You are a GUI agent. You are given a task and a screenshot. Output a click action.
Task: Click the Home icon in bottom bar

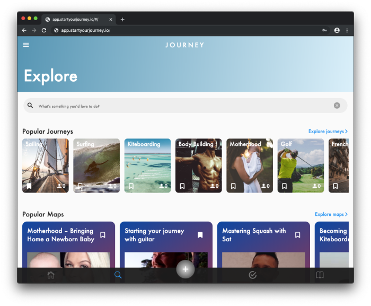(51, 275)
